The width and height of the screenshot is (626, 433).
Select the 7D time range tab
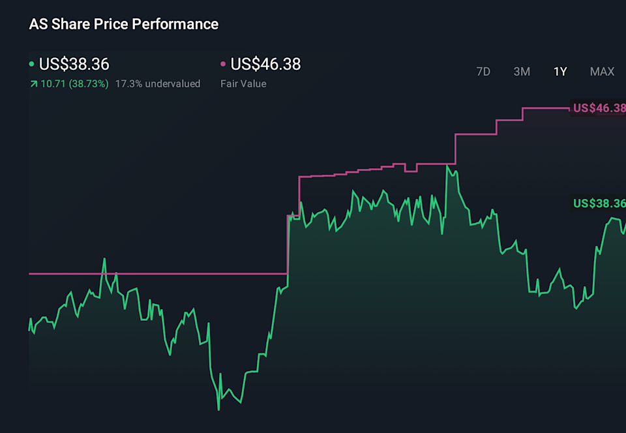click(483, 72)
